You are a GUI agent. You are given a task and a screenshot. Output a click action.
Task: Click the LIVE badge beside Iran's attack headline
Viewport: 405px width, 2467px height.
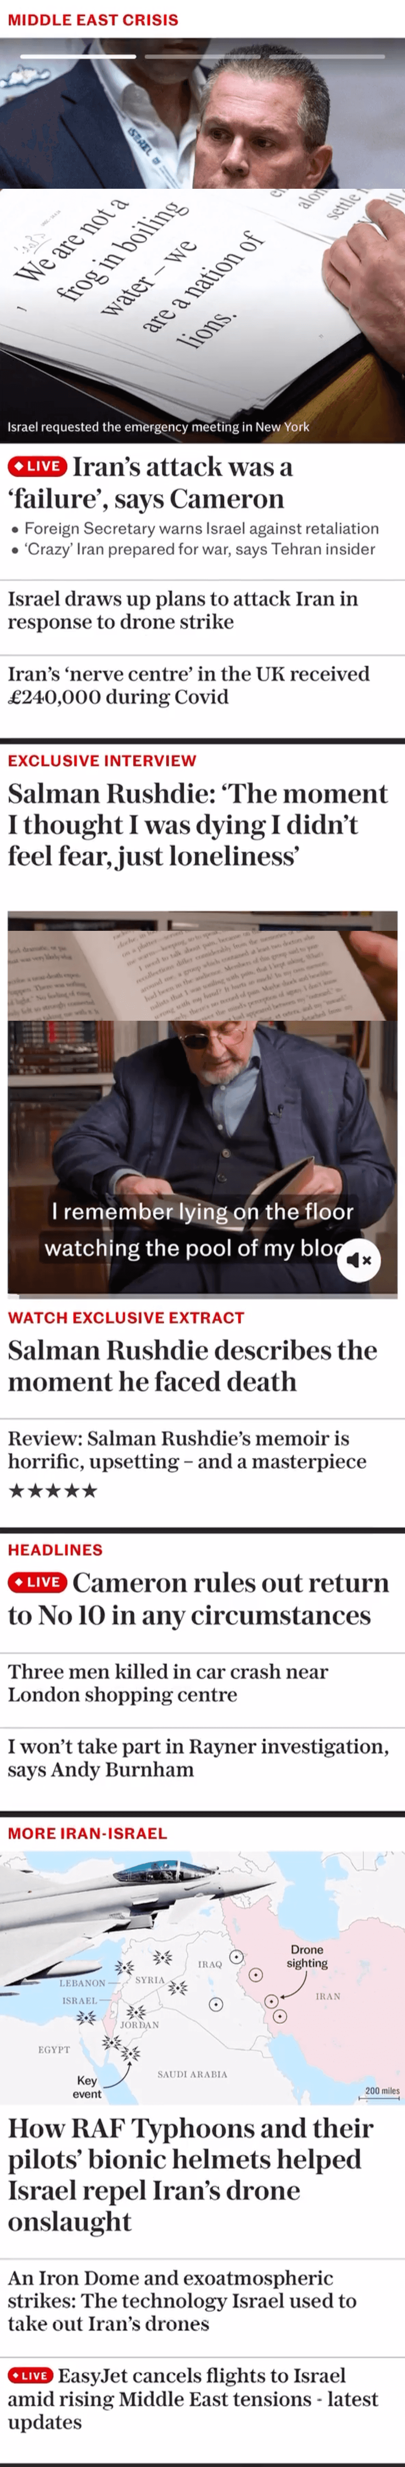point(37,466)
